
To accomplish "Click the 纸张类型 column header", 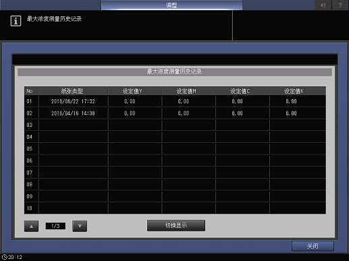I will (x=73, y=91).
